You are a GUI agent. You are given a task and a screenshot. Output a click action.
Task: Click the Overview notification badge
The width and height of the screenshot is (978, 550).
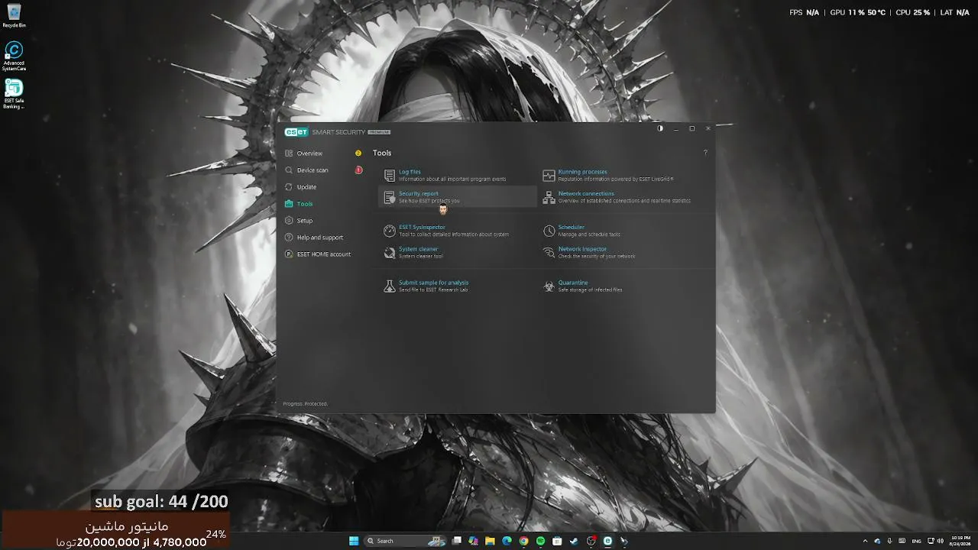pyautogui.click(x=358, y=154)
